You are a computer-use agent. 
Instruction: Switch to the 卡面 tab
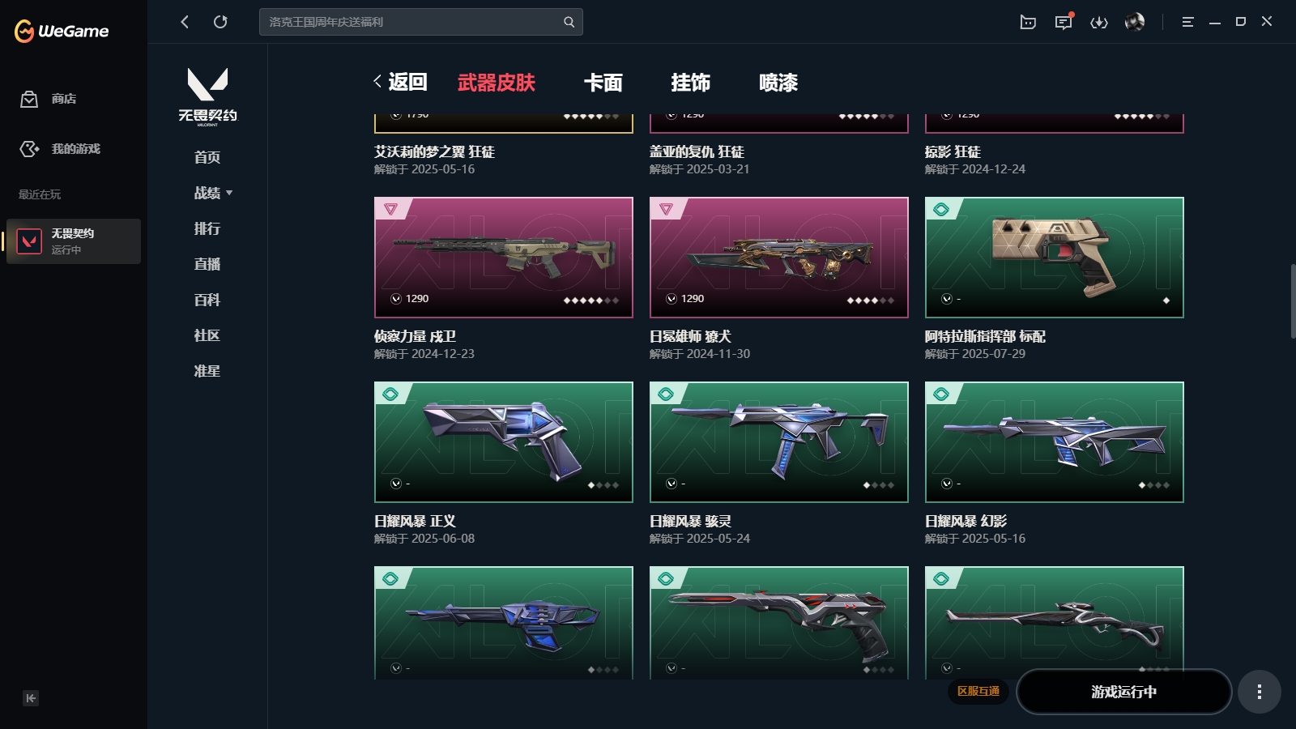603,83
